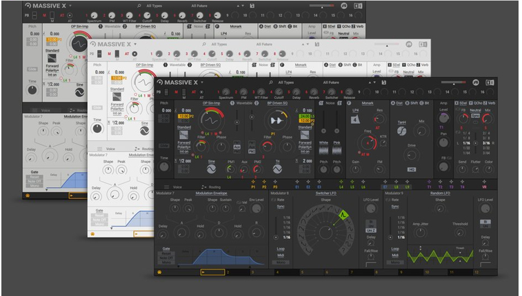Click the L4 modulation crosshair icon
The height and width of the screenshot is (296, 522).
(x=341, y=182)
